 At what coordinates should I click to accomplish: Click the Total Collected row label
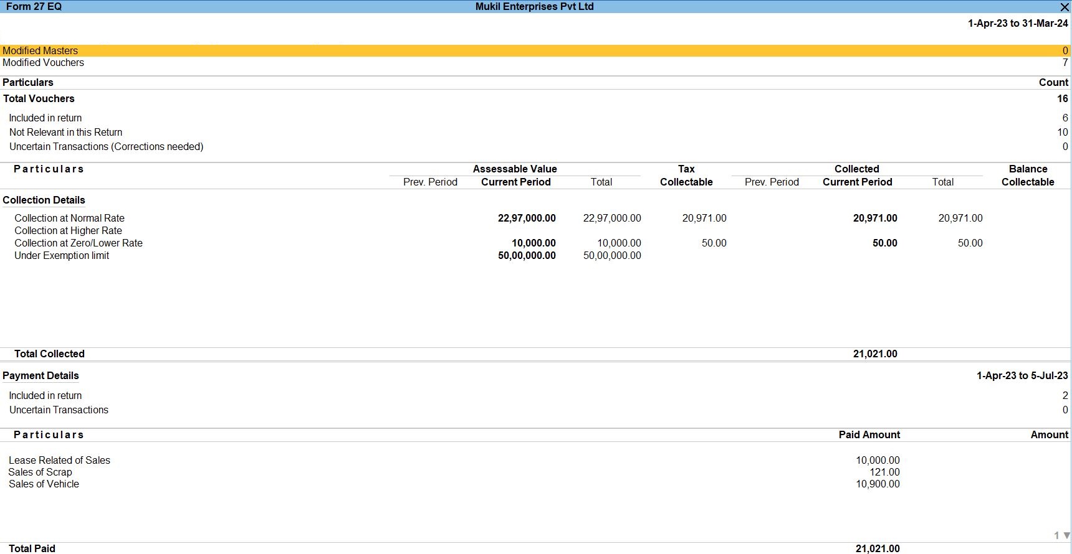[x=49, y=354]
